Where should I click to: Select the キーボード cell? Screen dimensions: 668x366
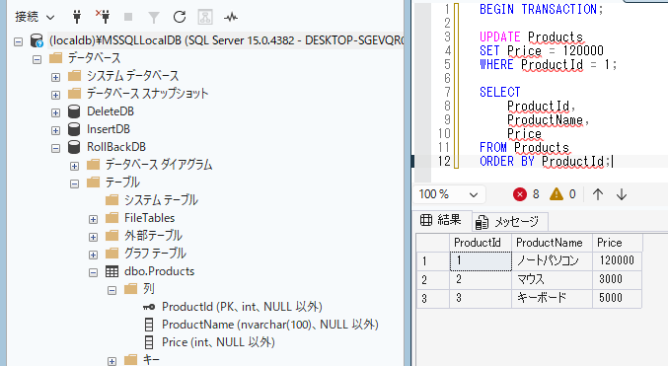tap(552, 298)
